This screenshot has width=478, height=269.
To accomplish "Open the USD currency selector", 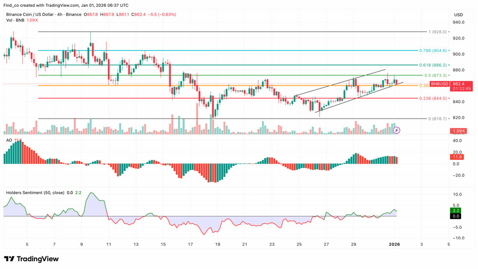I will (x=458, y=15).
